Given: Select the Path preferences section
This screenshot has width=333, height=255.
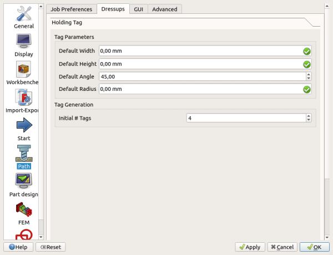Looking at the screenshot, I should [x=24, y=157].
